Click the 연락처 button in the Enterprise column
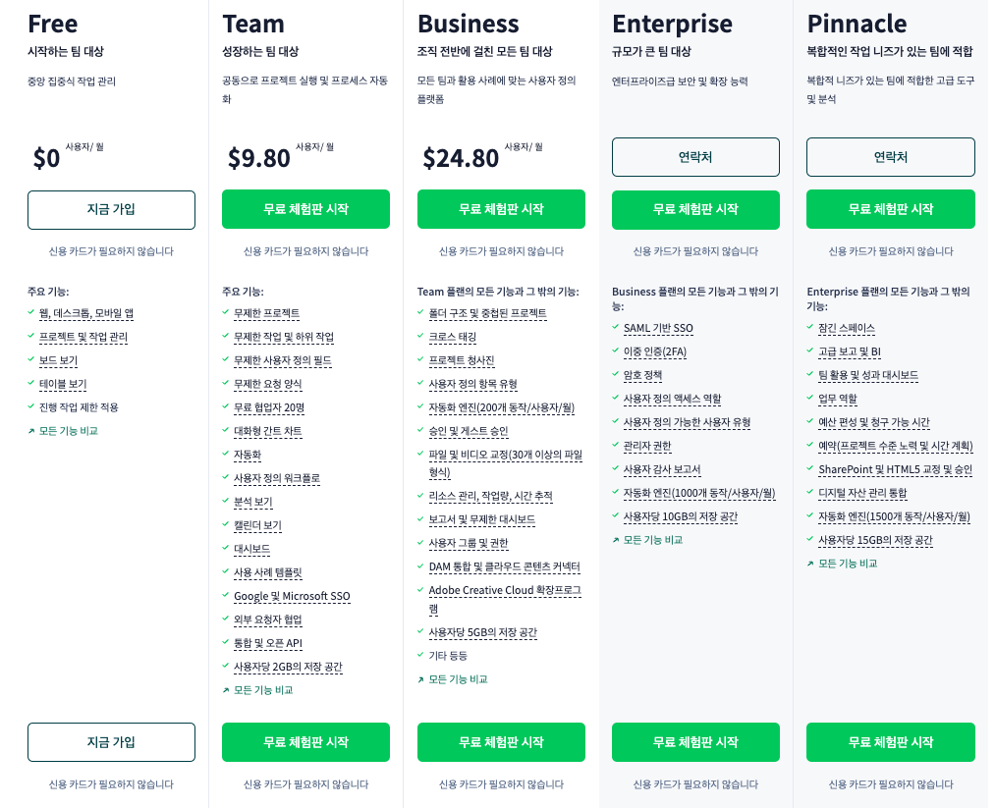Viewport: 995px width, 808px height. [695, 157]
